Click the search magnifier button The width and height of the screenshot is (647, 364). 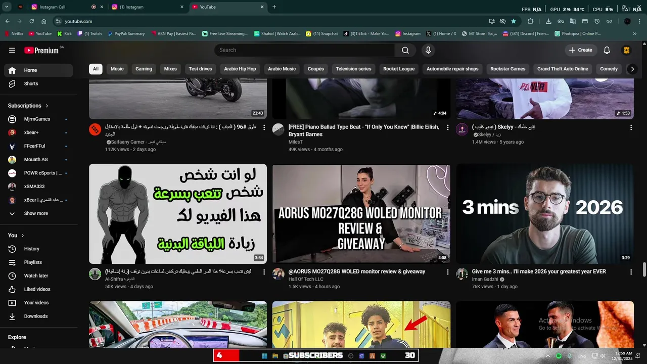[405, 50]
